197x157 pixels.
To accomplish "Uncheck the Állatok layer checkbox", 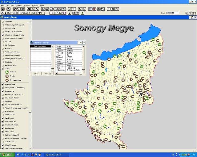I will [x=2, y=69].
